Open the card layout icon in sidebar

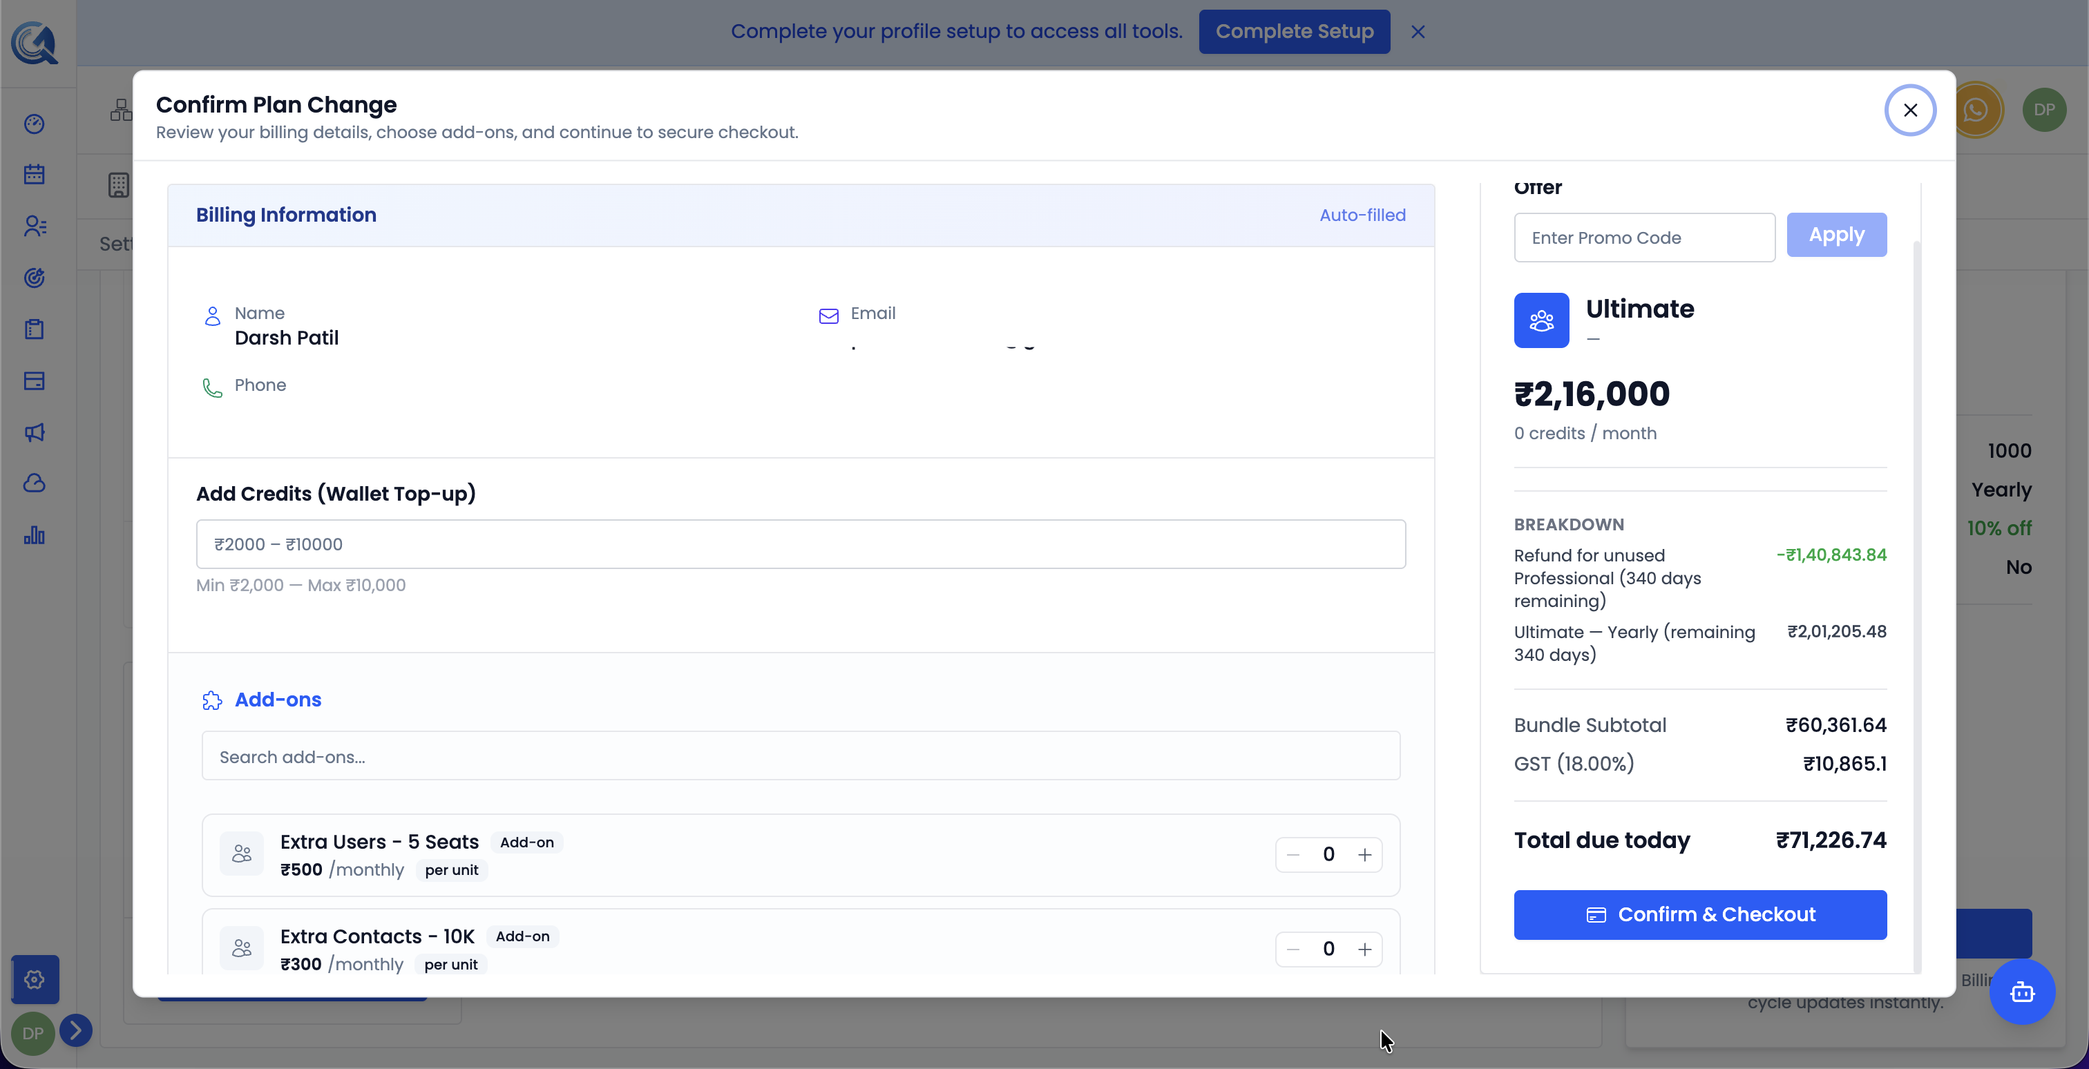34,381
